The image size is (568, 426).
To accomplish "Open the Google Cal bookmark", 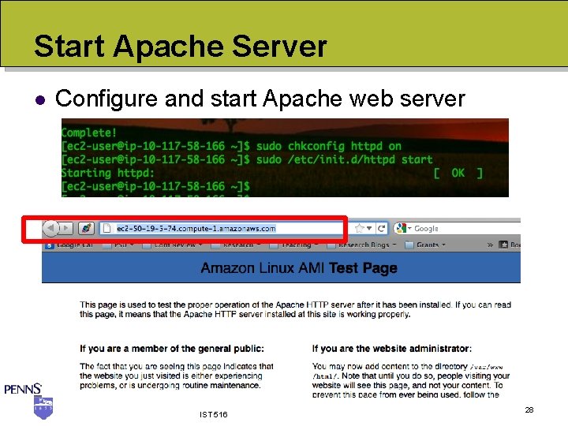I will [69, 245].
